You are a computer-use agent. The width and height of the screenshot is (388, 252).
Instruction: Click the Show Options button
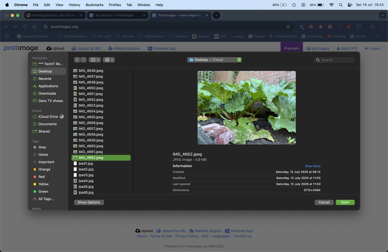(x=89, y=202)
